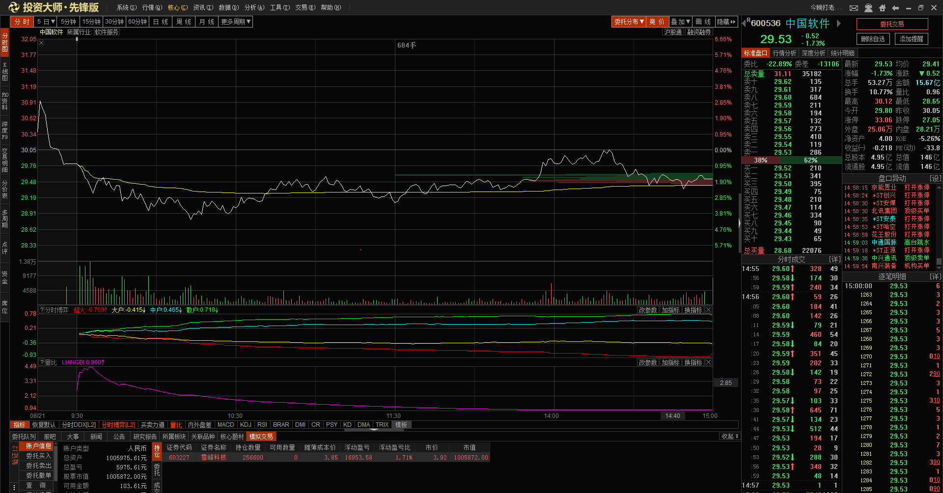The width and height of the screenshot is (943, 493).
Task: Click the side splitter arrow beside order book
Action: click(739, 223)
